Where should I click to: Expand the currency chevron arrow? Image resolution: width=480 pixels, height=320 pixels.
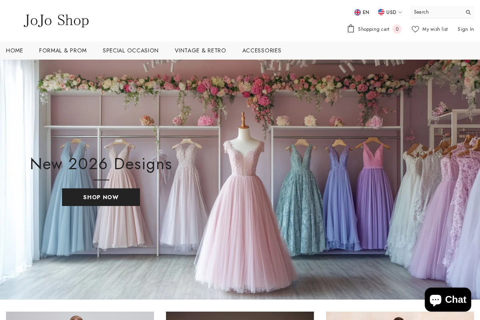point(400,12)
